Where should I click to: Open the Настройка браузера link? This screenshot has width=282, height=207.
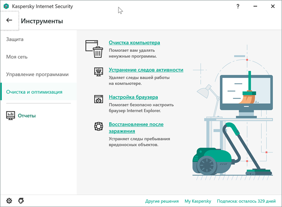(133, 97)
